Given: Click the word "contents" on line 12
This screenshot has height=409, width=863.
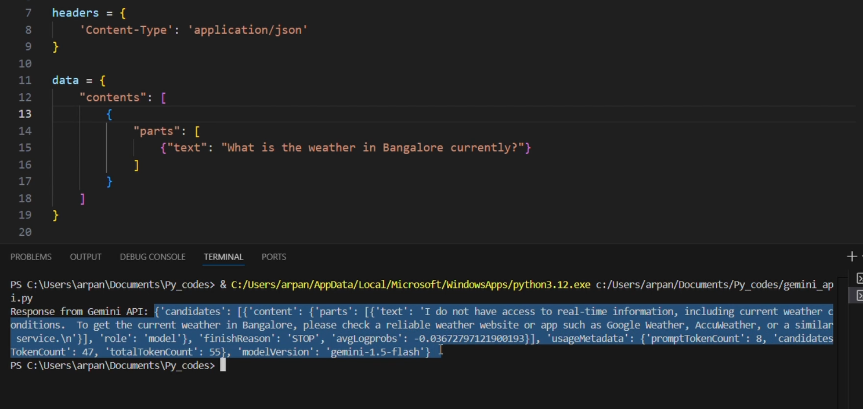Looking at the screenshot, I should click(x=112, y=97).
